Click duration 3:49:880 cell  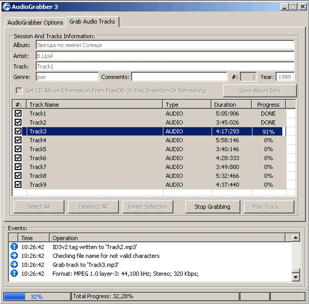point(228,167)
